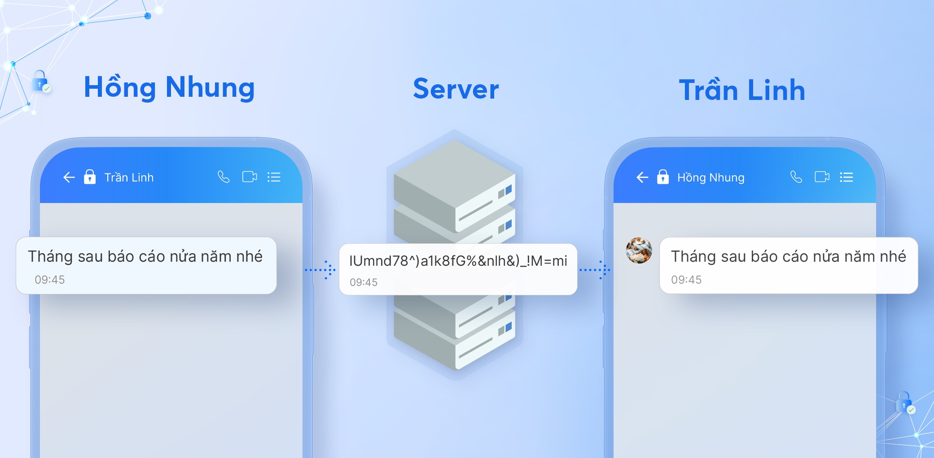Image resolution: width=934 pixels, height=458 pixels.
Task: Select encrypted message bubble on the server
Action: click(458, 269)
